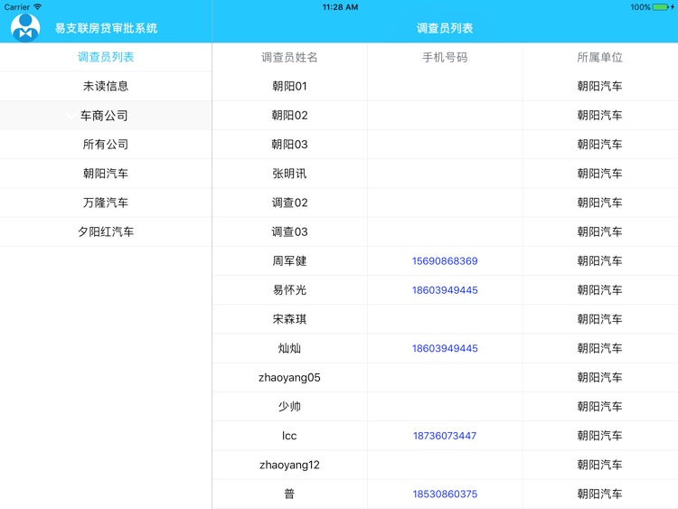Click 调查员列表 header title

coord(445,28)
